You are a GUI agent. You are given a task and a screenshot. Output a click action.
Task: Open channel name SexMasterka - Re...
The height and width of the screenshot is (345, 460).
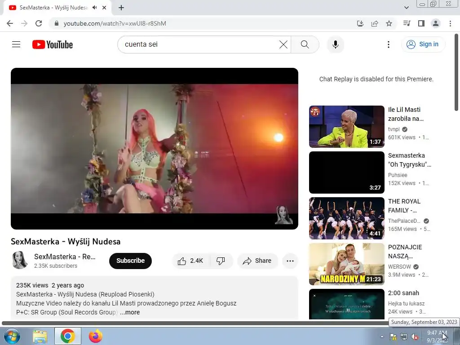[65, 257]
